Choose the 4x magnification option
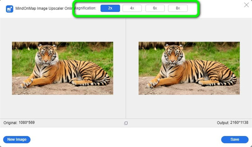This screenshot has height=147, width=252. (132, 8)
